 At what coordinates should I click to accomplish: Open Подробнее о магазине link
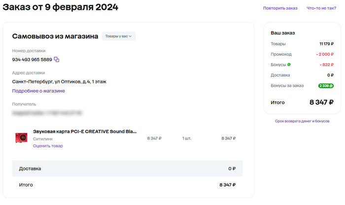point(38,91)
